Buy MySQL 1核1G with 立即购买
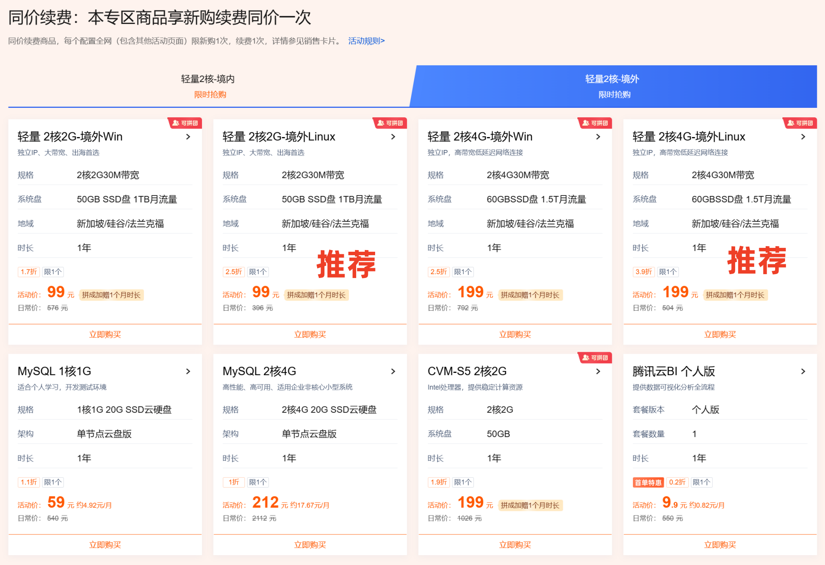 point(105,545)
